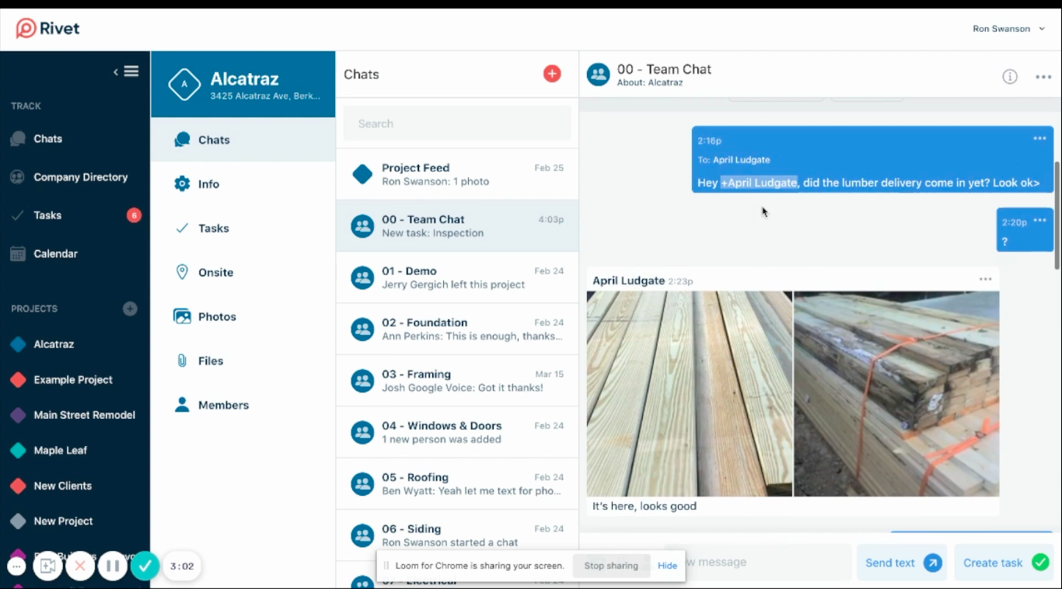The height and width of the screenshot is (589, 1062).
Task: Switch to the Onsite tab
Action: (x=243, y=273)
